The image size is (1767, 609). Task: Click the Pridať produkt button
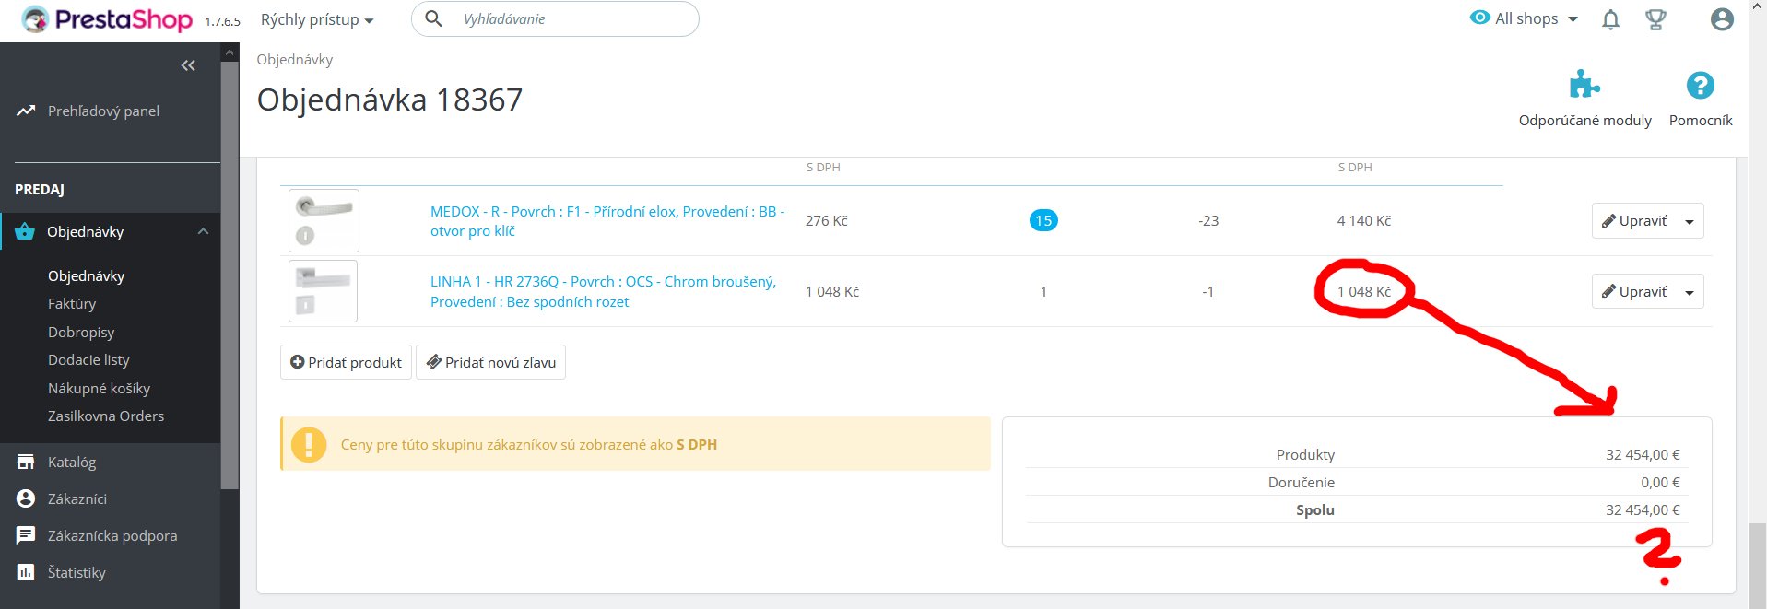tap(346, 362)
